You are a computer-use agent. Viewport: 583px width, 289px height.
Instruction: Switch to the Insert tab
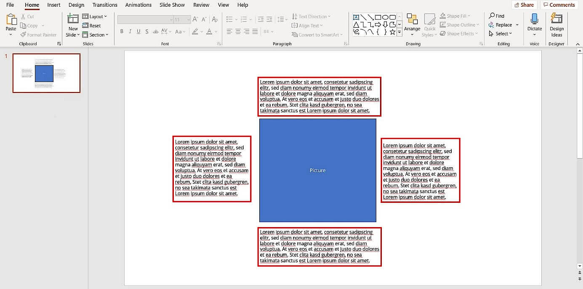(x=53, y=5)
